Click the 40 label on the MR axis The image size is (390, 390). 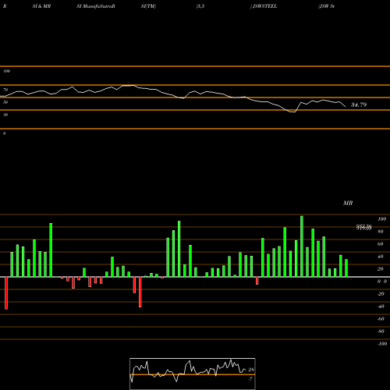coord(381,257)
